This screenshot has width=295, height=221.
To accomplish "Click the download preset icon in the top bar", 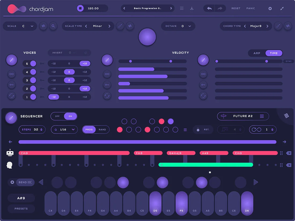I will (x=192, y=8).
